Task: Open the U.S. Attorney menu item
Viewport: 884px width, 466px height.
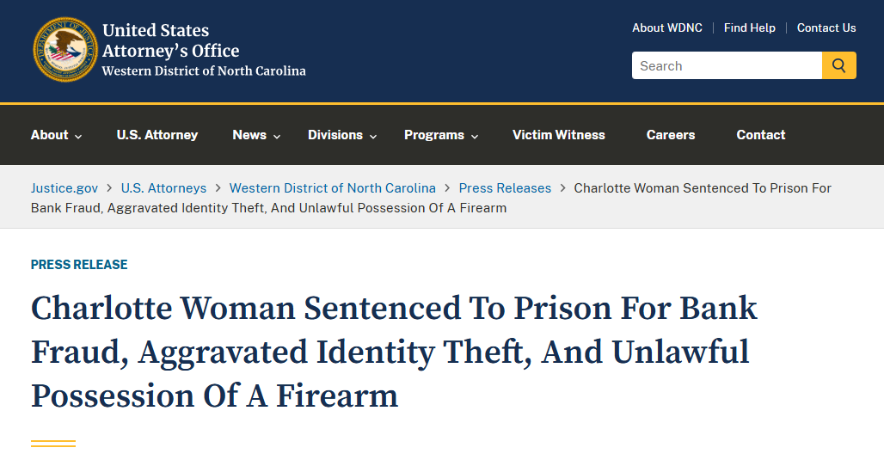Action: click(157, 135)
